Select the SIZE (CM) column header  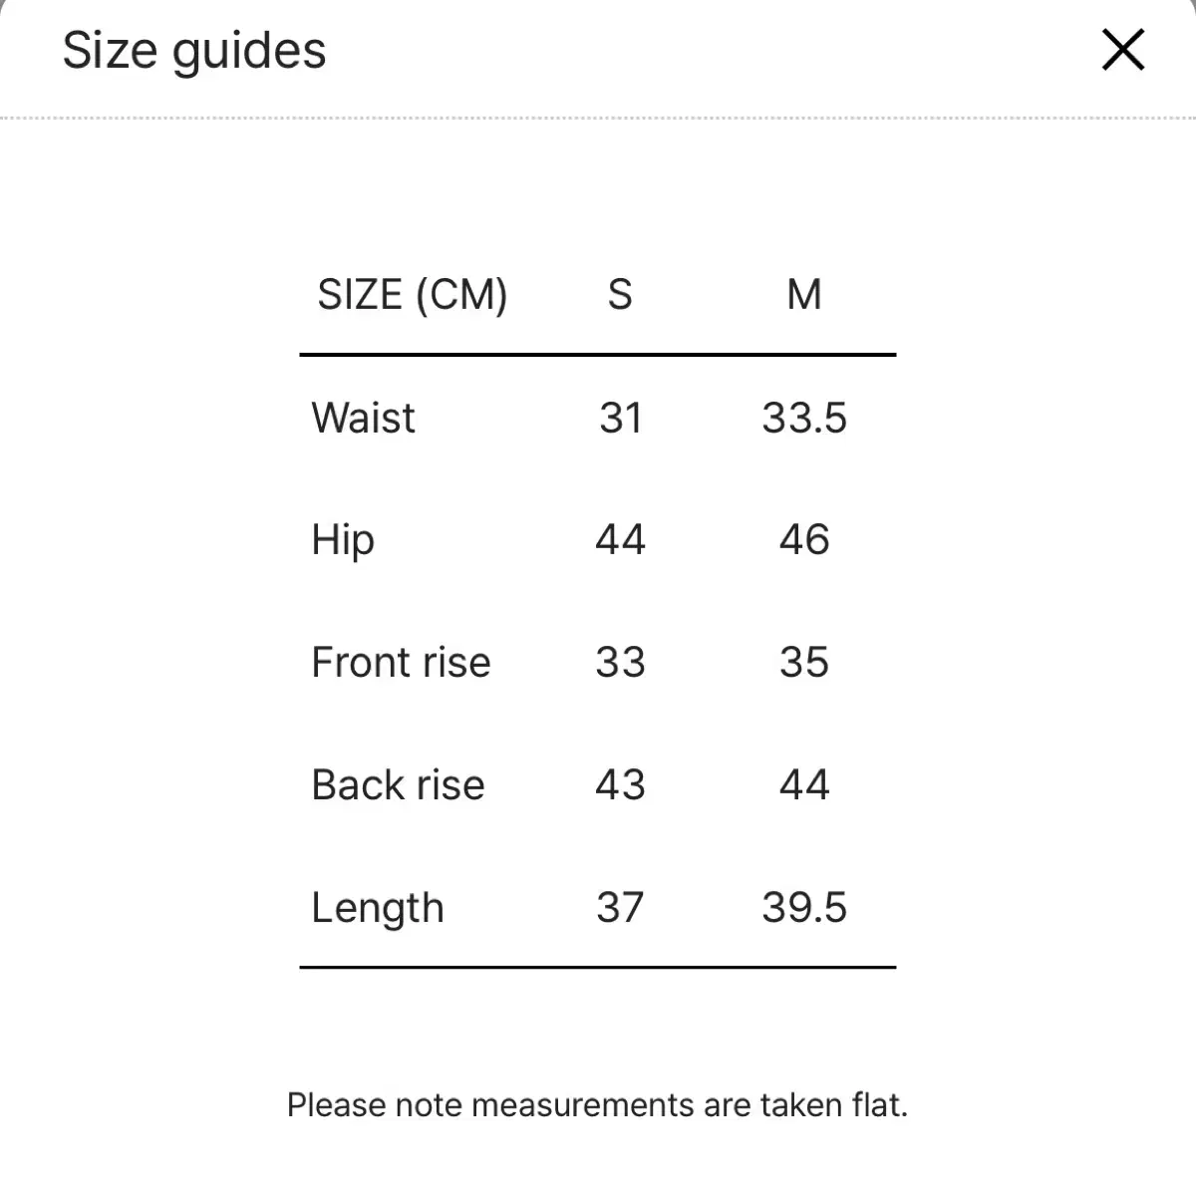click(413, 295)
